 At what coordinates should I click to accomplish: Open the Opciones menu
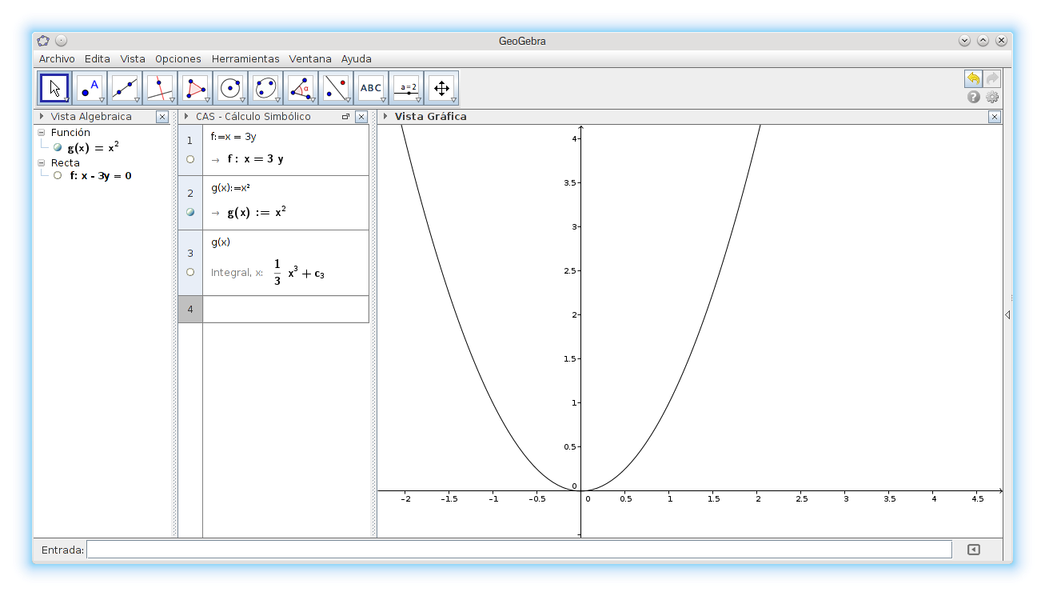click(178, 59)
